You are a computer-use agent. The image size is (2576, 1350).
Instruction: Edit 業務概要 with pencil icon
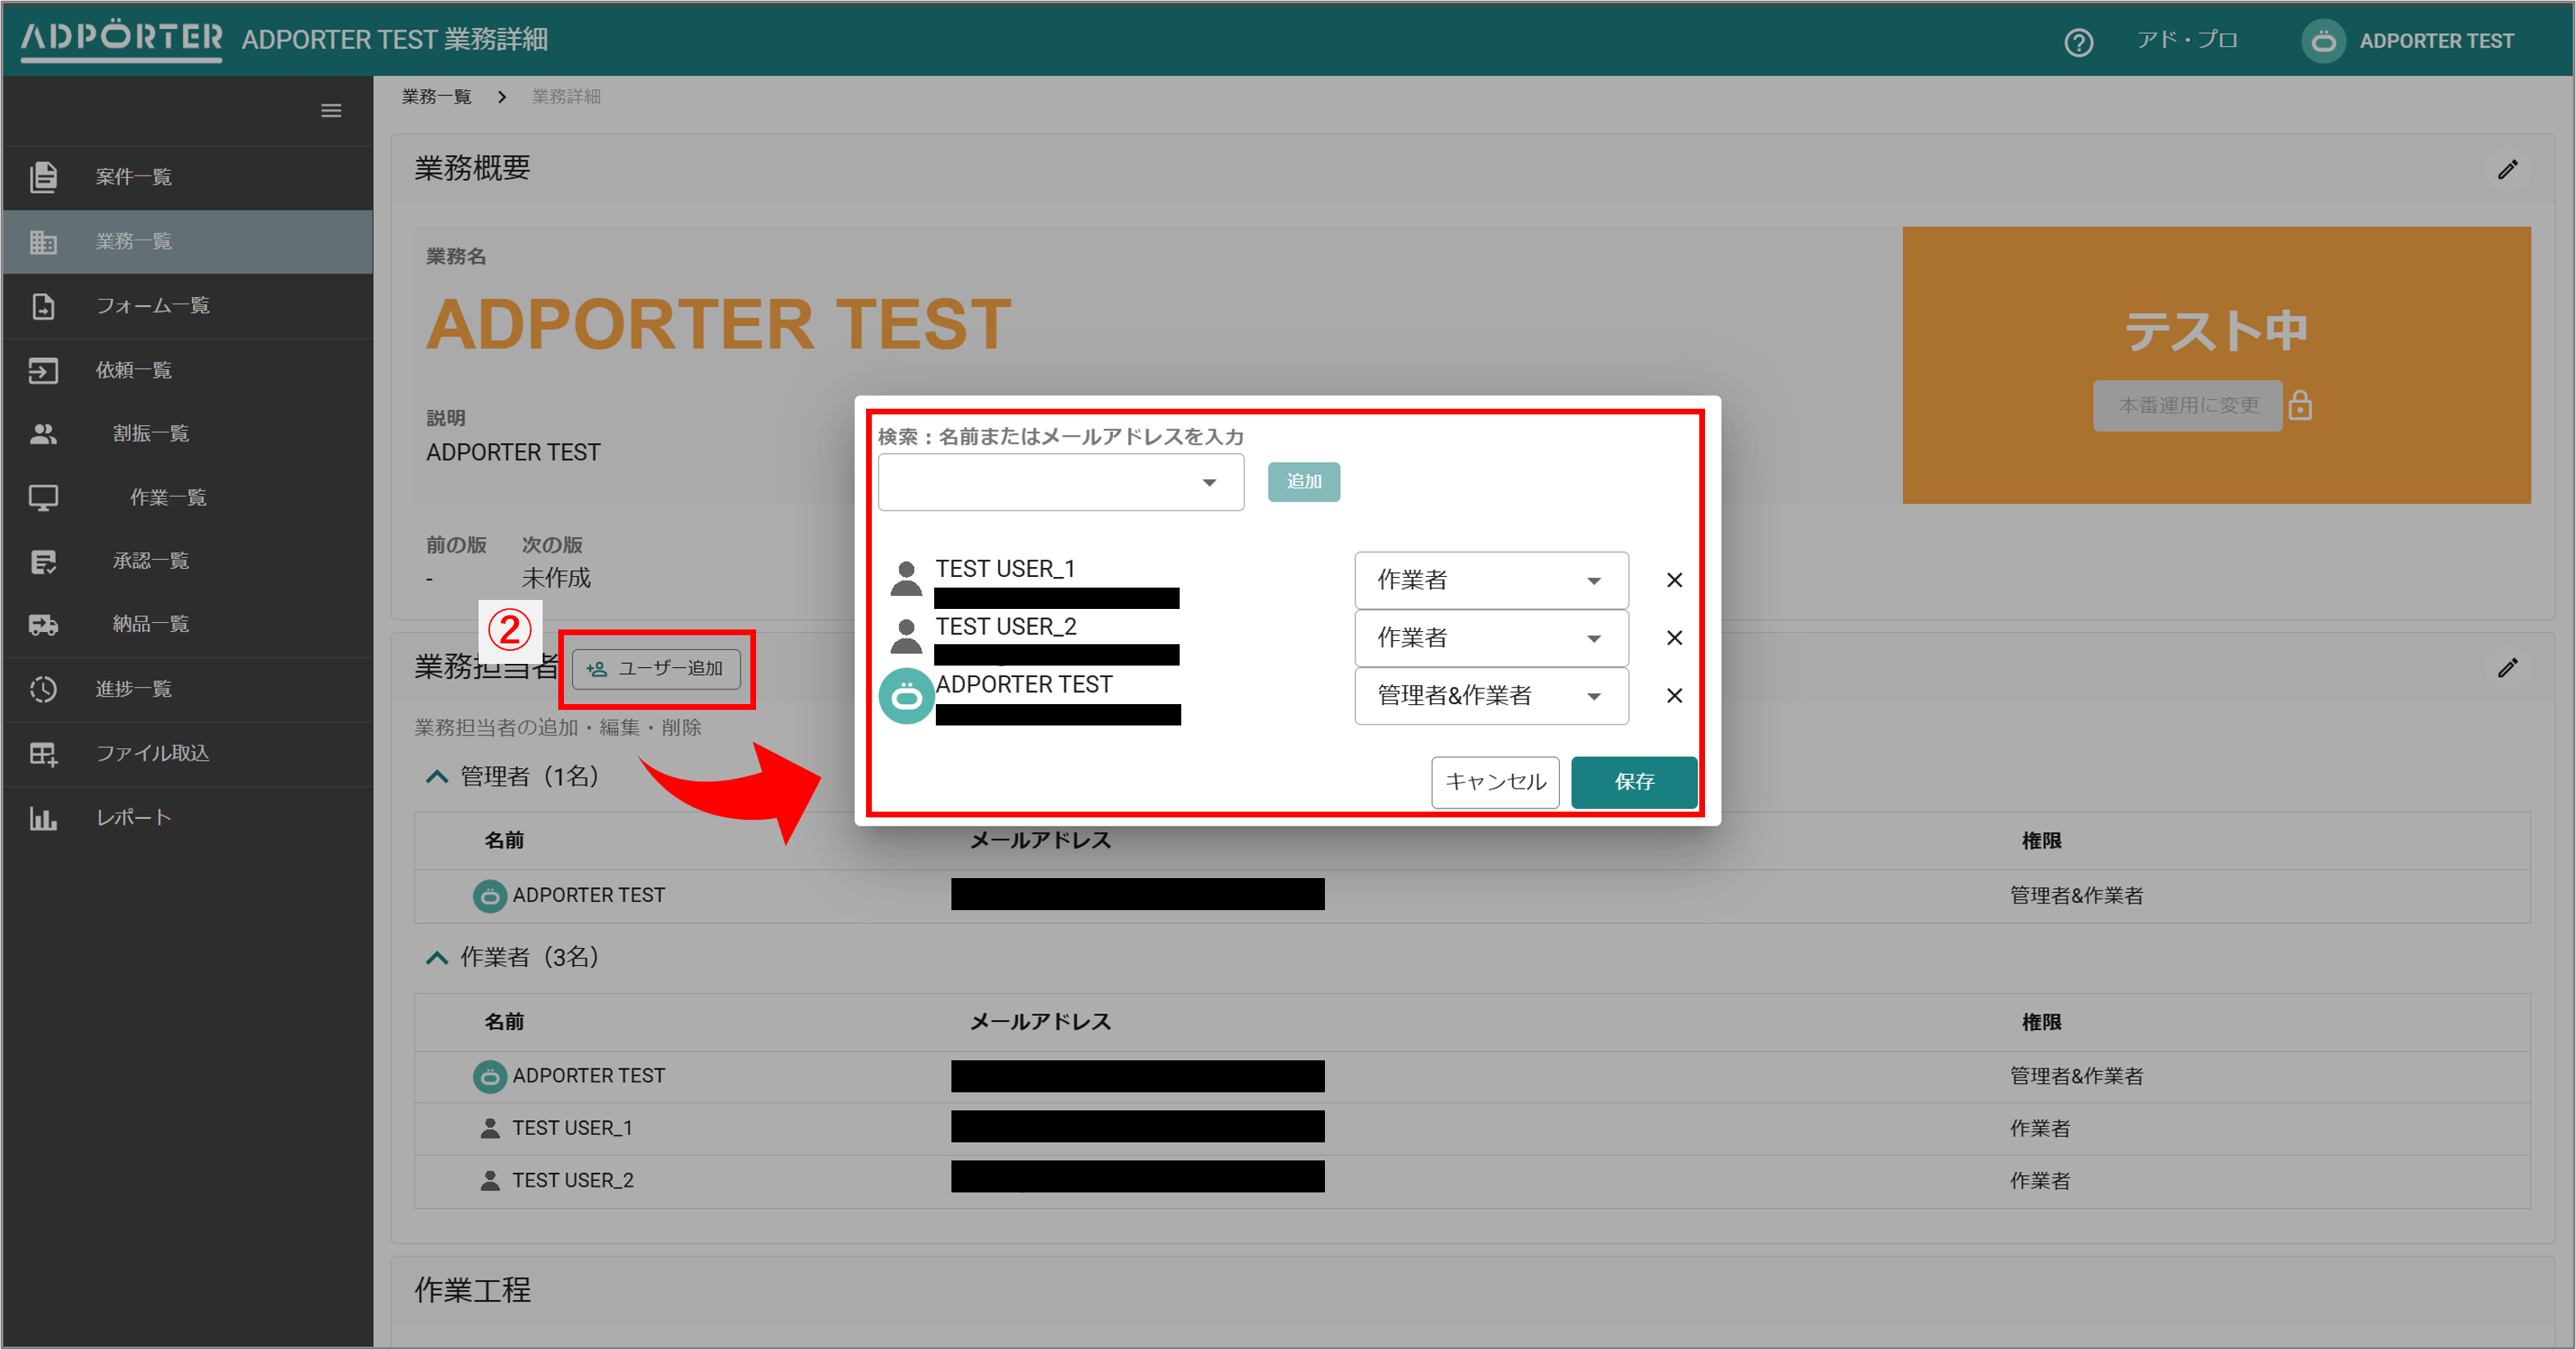pyautogui.click(x=2507, y=169)
